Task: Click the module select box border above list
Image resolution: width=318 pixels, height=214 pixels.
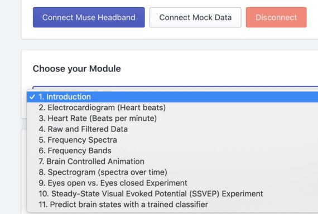Action: pos(175,87)
